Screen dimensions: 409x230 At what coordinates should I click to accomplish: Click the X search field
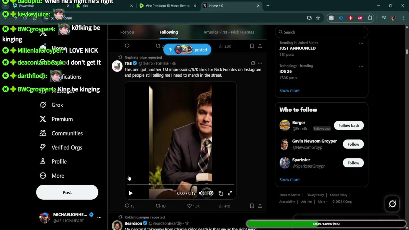[322, 32]
